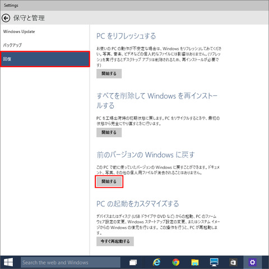Click the Settings window title text
This screenshot has width=269, height=269.
(11, 5)
